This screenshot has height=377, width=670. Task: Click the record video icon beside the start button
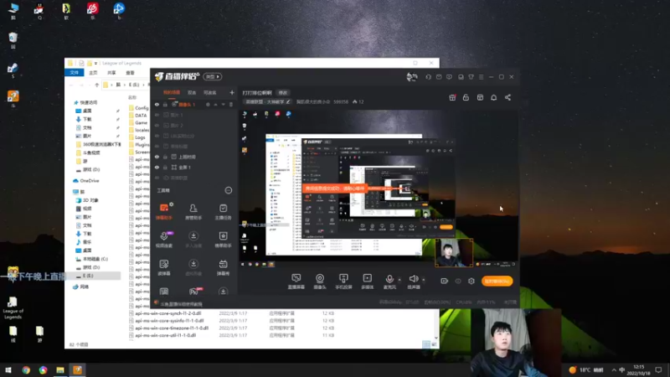point(445,281)
